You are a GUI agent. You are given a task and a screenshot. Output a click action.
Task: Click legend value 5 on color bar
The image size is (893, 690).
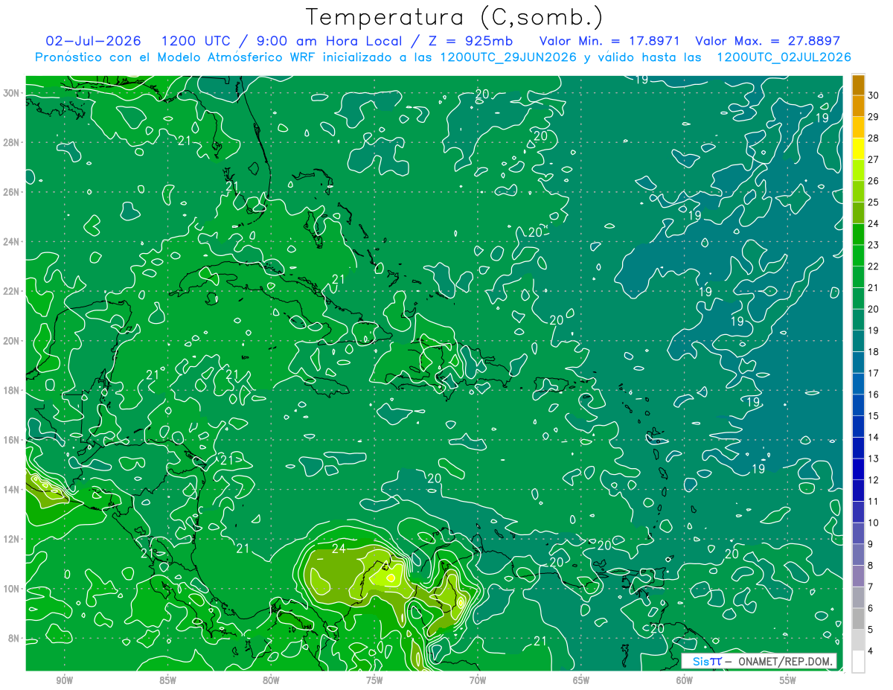tap(872, 630)
